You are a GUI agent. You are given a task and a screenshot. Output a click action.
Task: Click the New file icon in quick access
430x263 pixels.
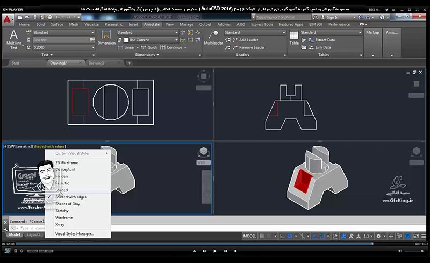click(20, 17)
